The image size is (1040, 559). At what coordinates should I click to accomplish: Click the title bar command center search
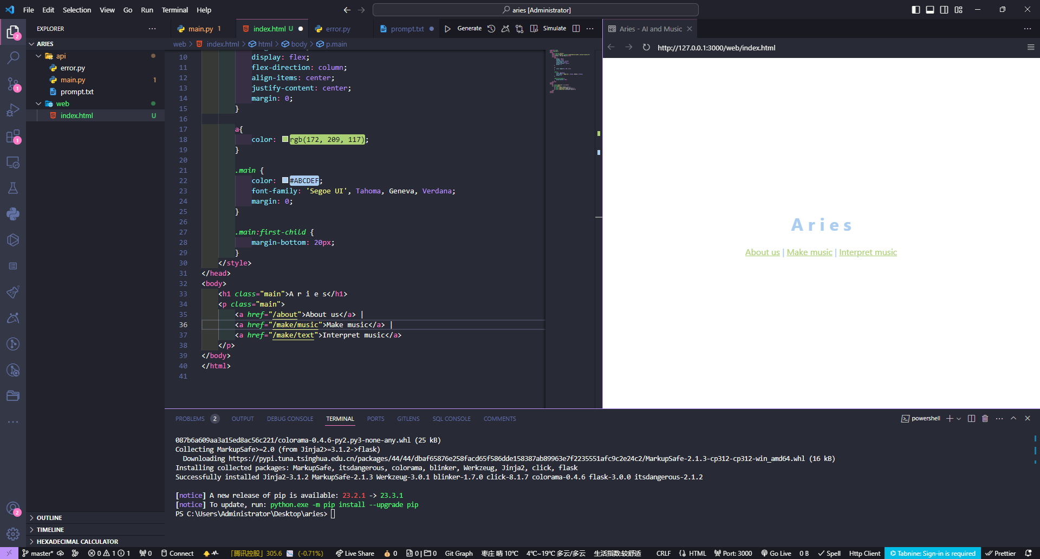point(535,10)
